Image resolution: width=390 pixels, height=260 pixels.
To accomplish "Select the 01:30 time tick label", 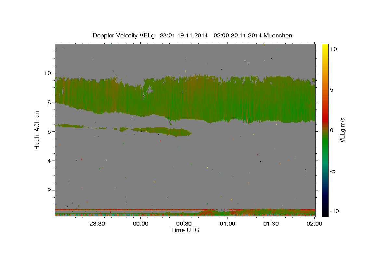I will coord(271,224).
